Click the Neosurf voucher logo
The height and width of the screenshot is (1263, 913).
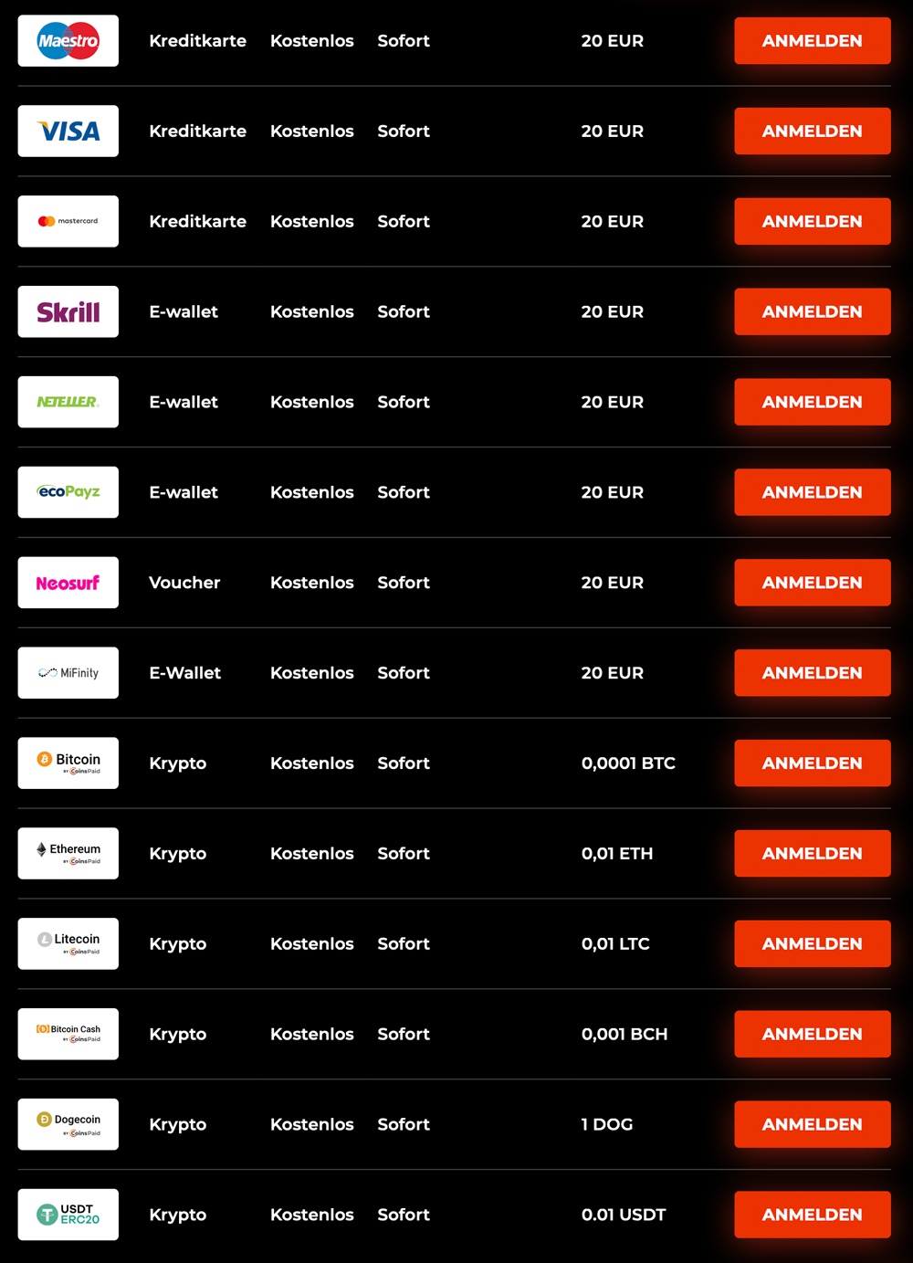pos(68,583)
